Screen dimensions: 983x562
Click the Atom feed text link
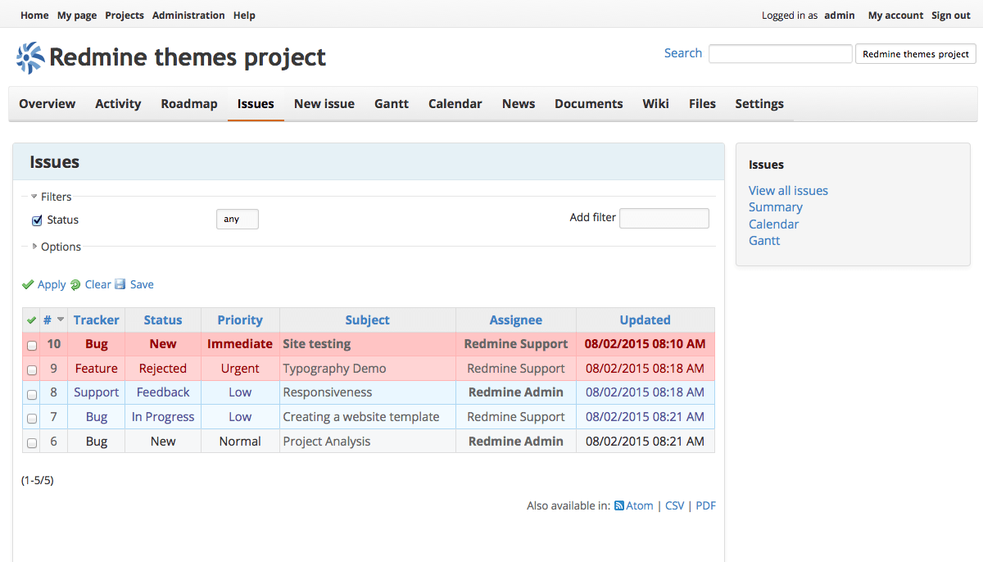click(640, 506)
